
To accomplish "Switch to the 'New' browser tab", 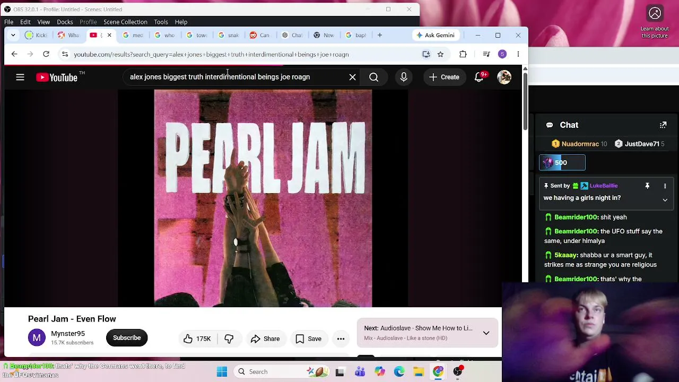I will (x=324, y=35).
